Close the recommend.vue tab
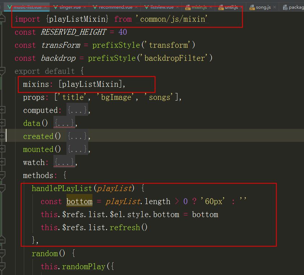The image size is (304, 275). click(136, 7)
